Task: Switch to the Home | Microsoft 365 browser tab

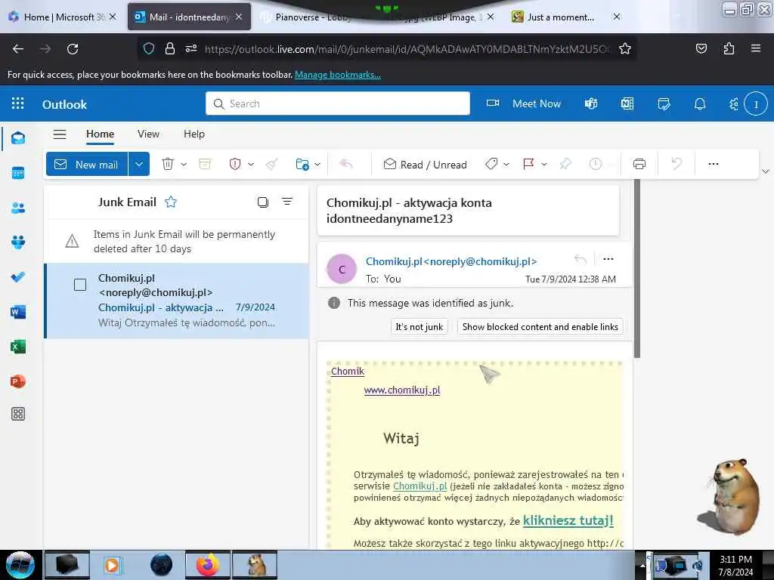Action: pyautogui.click(x=62, y=17)
